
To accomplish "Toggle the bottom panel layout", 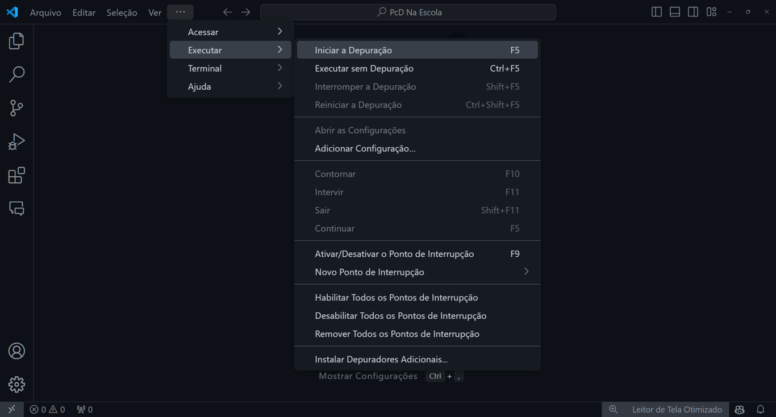I will 674,12.
